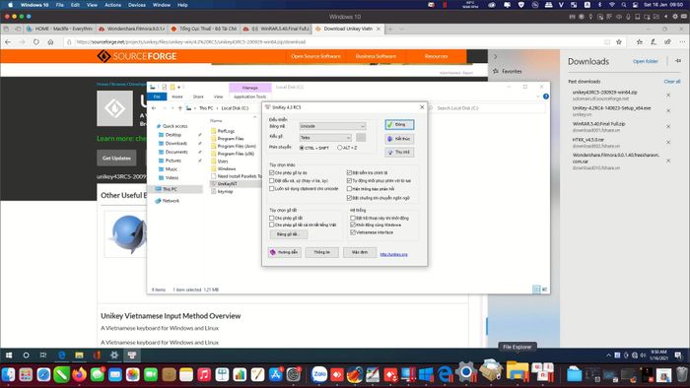690x388 pixels.
Task: Click the Windows Start button
Action: 9,356
